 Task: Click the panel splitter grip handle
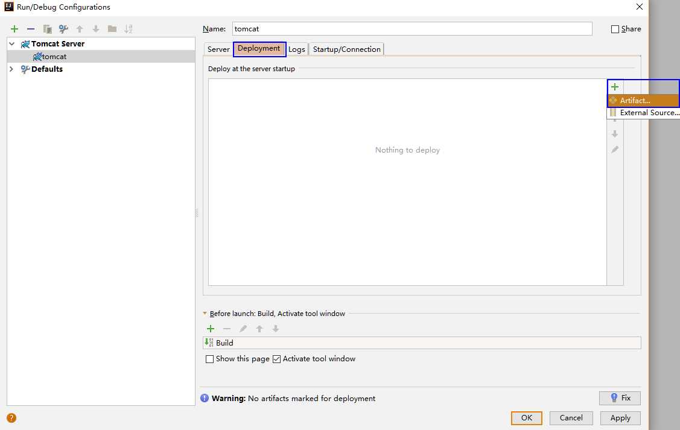click(197, 213)
